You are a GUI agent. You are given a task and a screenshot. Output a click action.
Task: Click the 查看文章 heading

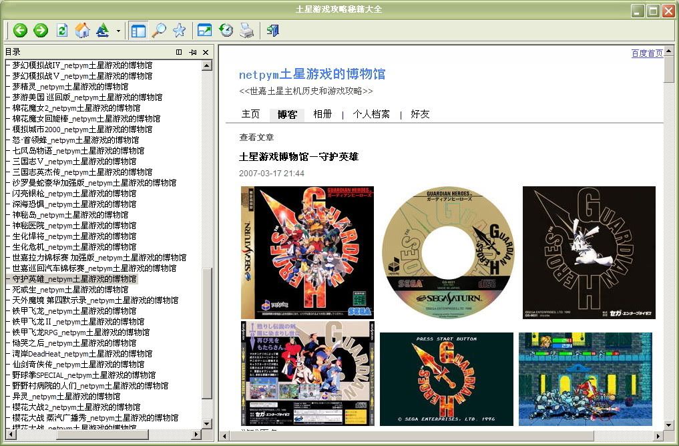(256, 138)
